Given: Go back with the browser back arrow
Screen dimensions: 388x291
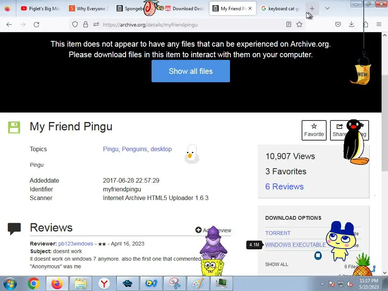Looking at the screenshot, I should (9, 25).
